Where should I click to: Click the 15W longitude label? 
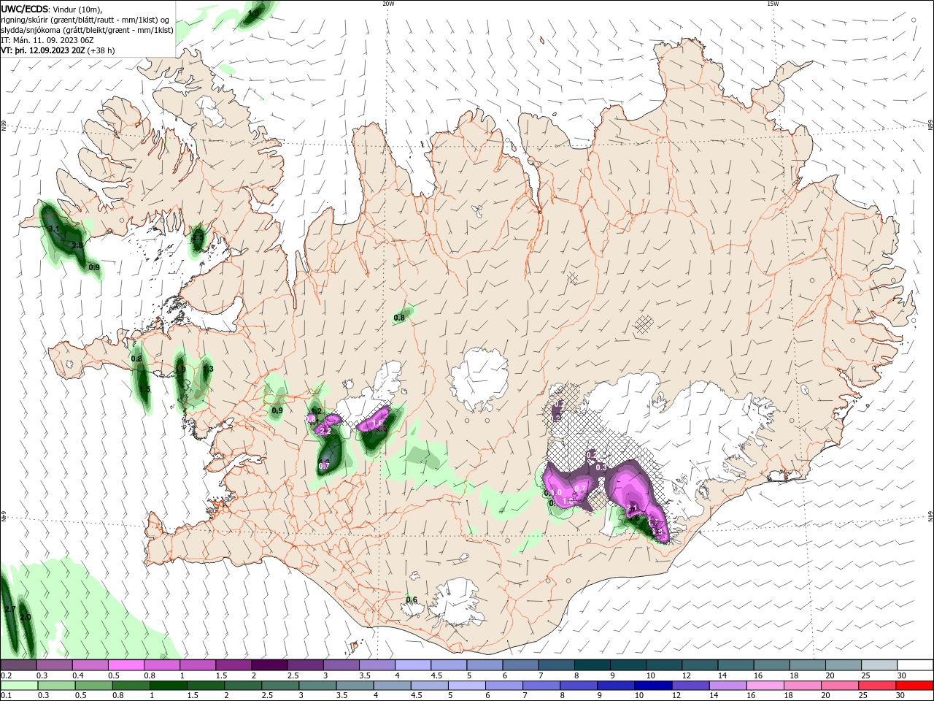(x=773, y=4)
